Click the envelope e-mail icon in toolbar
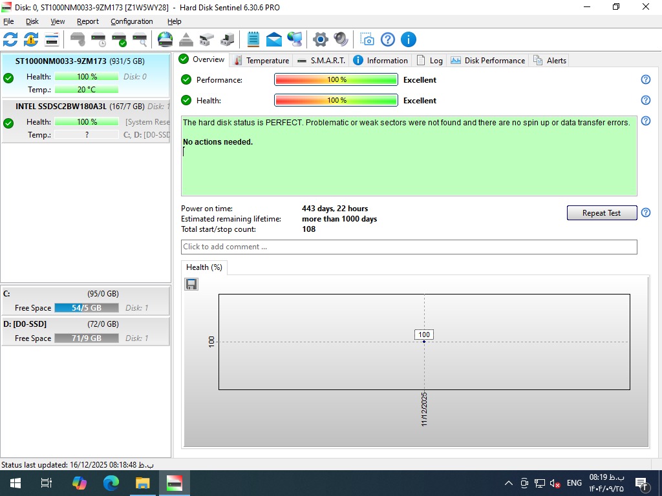Image resolution: width=662 pixels, height=496 pixels. [x=274, y=39]
